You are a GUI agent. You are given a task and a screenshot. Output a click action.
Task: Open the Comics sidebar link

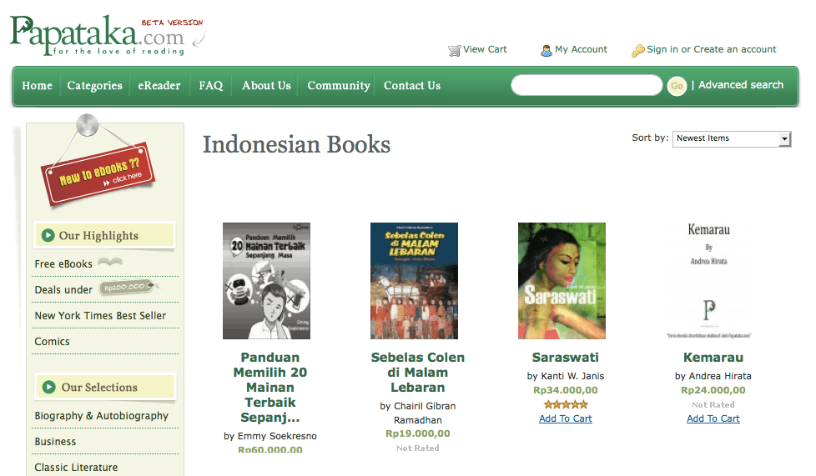(x=52, y=341)
